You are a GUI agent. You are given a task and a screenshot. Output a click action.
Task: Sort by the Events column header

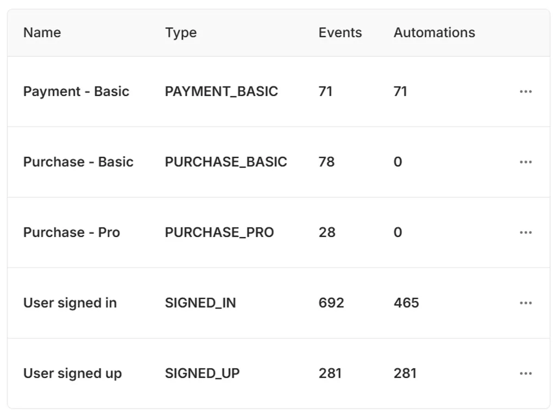coord(340,33)
